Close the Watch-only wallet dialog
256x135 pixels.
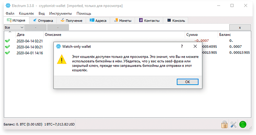195,47
